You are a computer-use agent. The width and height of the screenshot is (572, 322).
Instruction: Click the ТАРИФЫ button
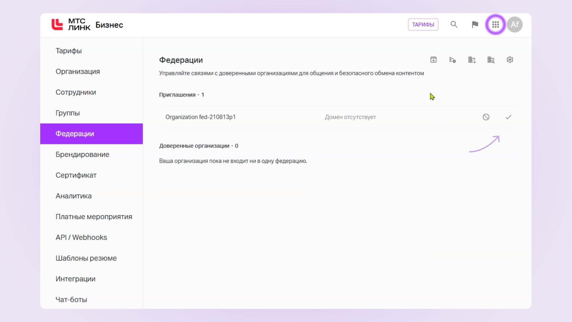click(x=423, y=24)
